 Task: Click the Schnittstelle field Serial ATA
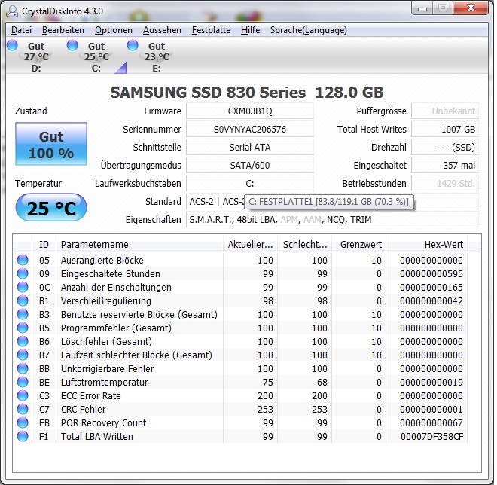pyautogui.click(x=250, y=148)
